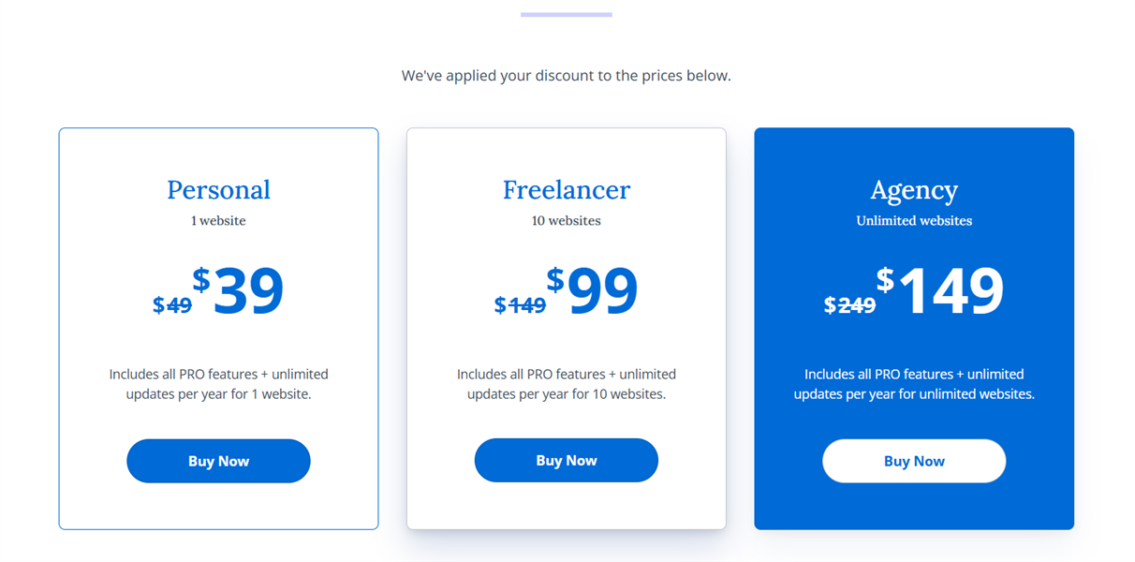Click the Agency plan heading

click(x=914, y=190)
